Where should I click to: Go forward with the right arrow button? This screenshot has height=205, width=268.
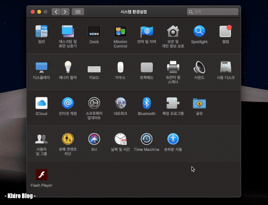[x=65, y=12]
